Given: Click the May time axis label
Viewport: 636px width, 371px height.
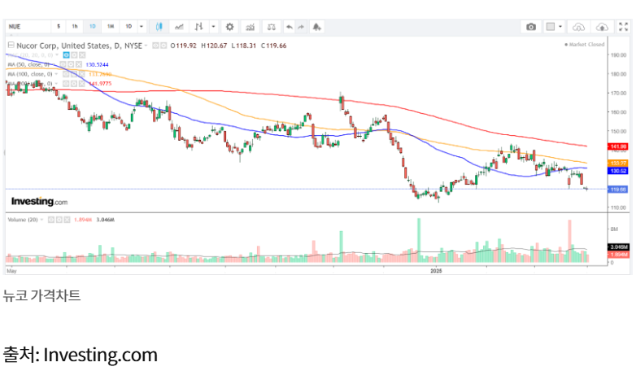Looking at the screenshot, I should [x=11, y=271].
